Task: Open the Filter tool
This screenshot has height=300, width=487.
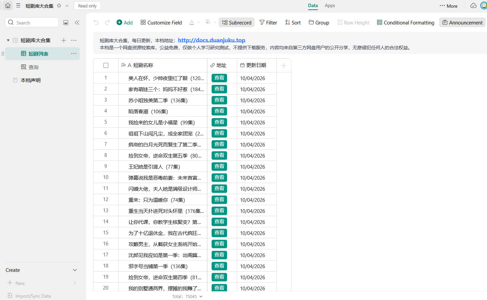Action: pos(268,22)
